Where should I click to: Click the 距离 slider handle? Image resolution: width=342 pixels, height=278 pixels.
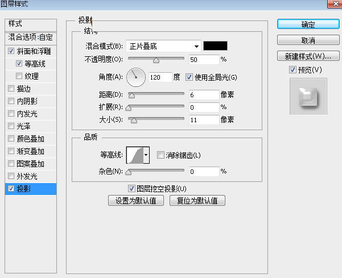[x=131, y=96]
